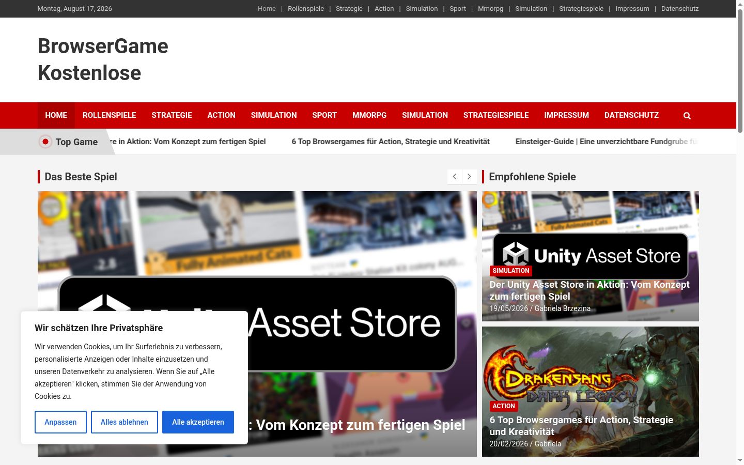Screen dimensions: 744x465
Task: Click Home link in top bar
Action: point(267,9)
